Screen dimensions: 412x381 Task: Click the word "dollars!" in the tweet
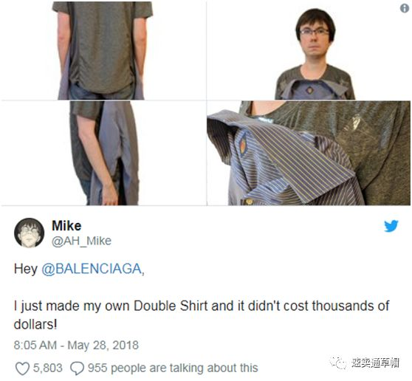click(35, 324)
